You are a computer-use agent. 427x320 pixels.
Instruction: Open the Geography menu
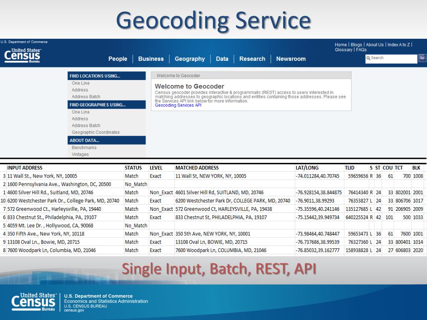coord(190,59)
